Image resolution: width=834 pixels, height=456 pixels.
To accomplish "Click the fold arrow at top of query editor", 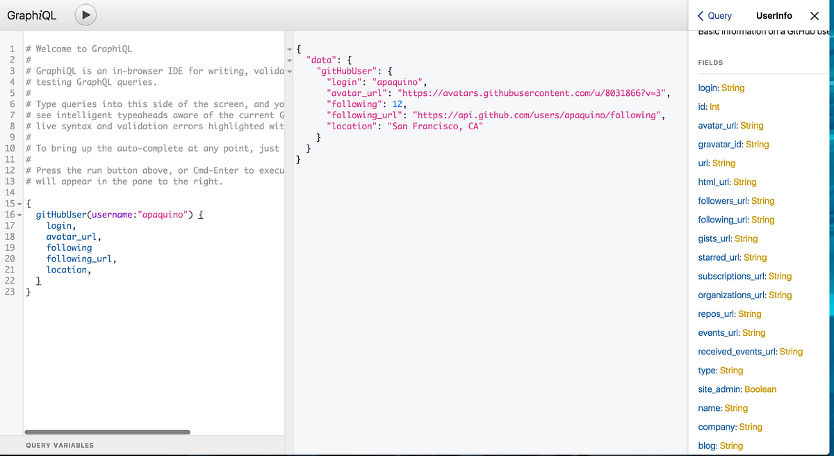I will tap(289, 49).
